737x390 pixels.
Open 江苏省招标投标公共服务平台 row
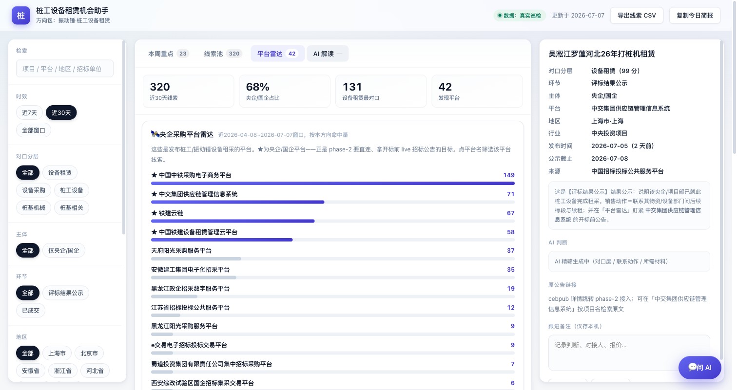333,310
